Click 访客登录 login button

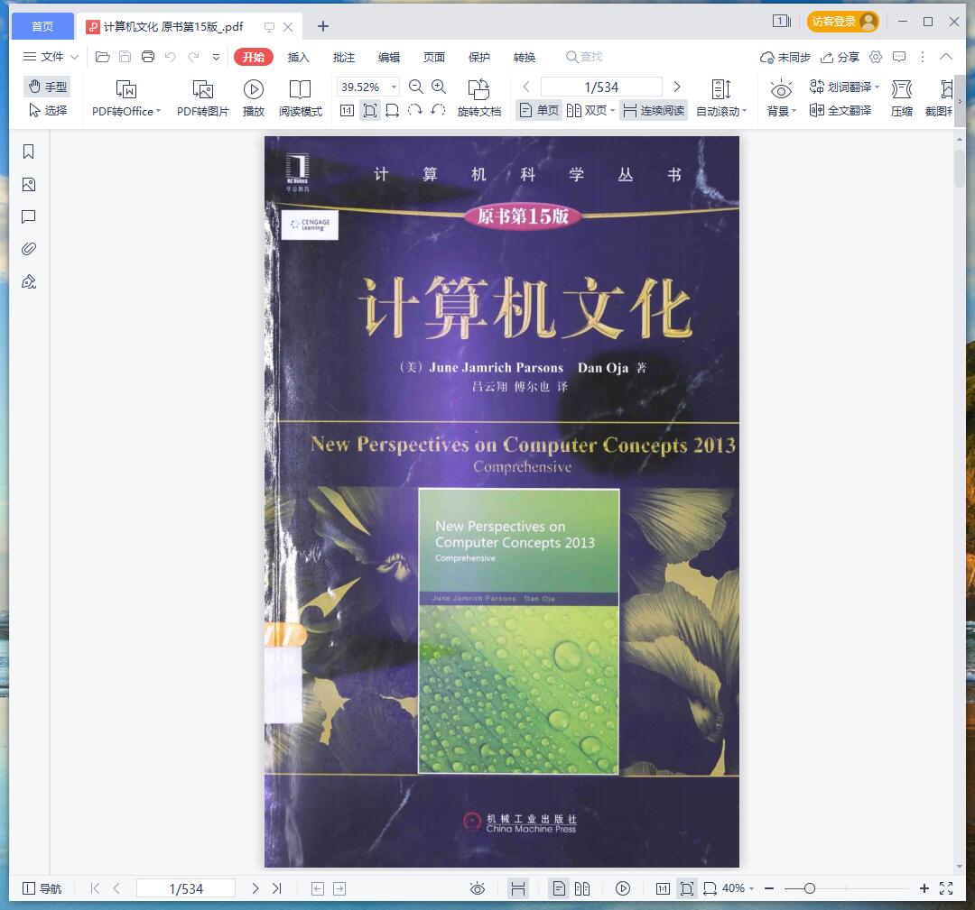(842, 22)
